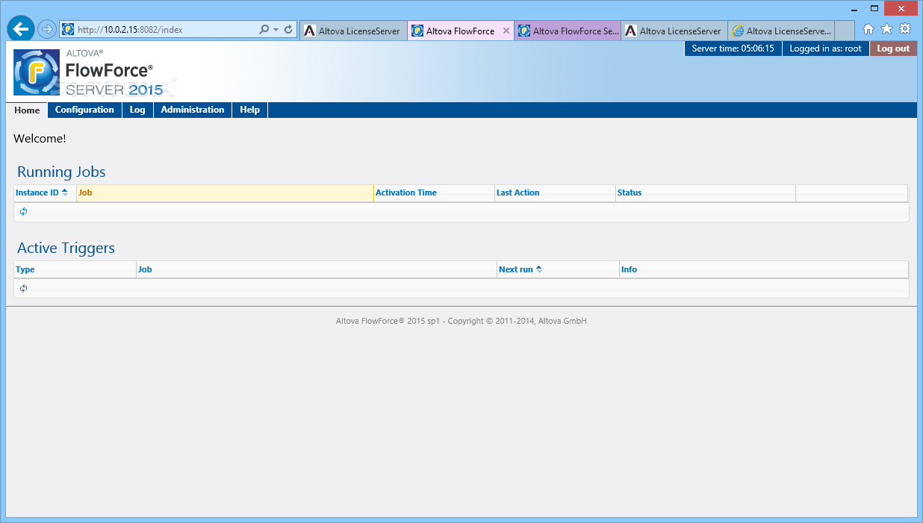Click Logged in as: root text

[825, 48]
